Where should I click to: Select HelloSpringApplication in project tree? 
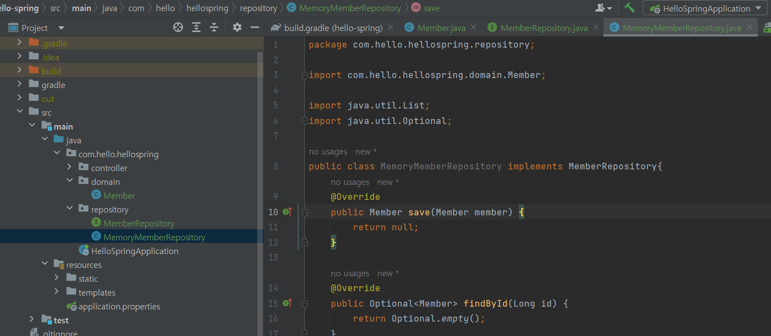coord(135,251)
